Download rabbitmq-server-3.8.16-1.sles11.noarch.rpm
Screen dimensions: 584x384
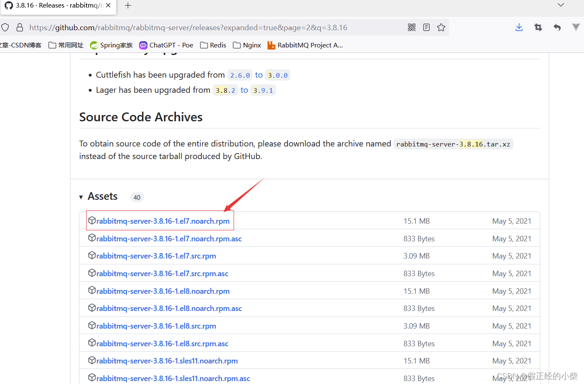click(167, 361)
